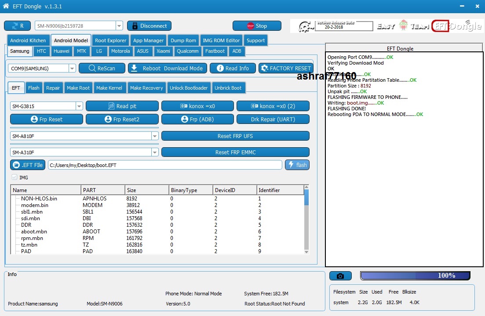Expand the SM-G3815 model dropdown

tap(79, 106)
